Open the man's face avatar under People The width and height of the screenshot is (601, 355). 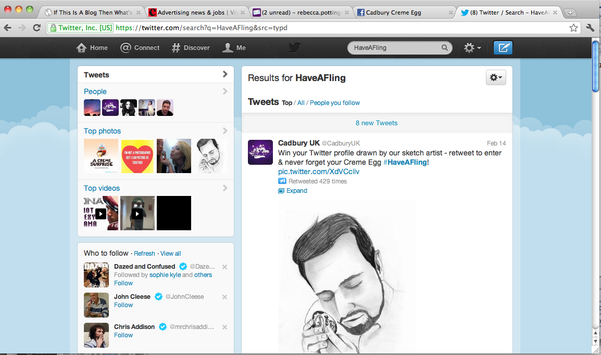pos(165,108)
